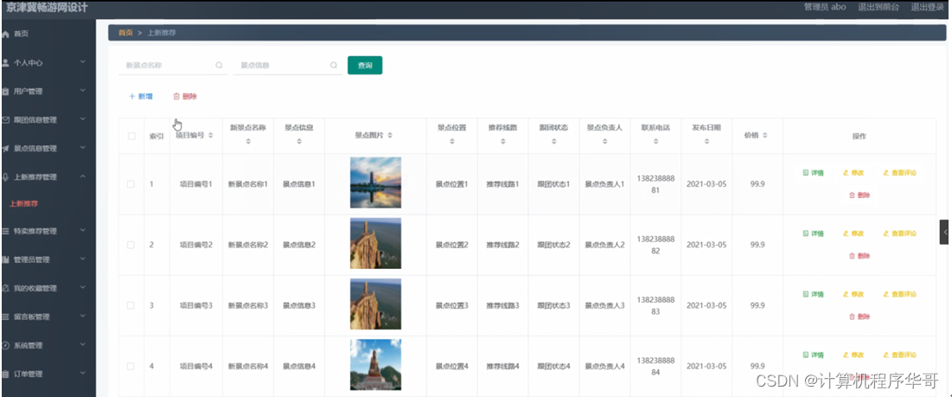Screen dimensions: 952x397
Task: Sort by 价格 column arrows
Action: click(x=764, y=136)
